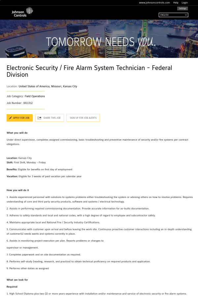Open the www.johnsoncontrols.com link
This screenshot has height=297, width=198.
[x=154, y=3]
